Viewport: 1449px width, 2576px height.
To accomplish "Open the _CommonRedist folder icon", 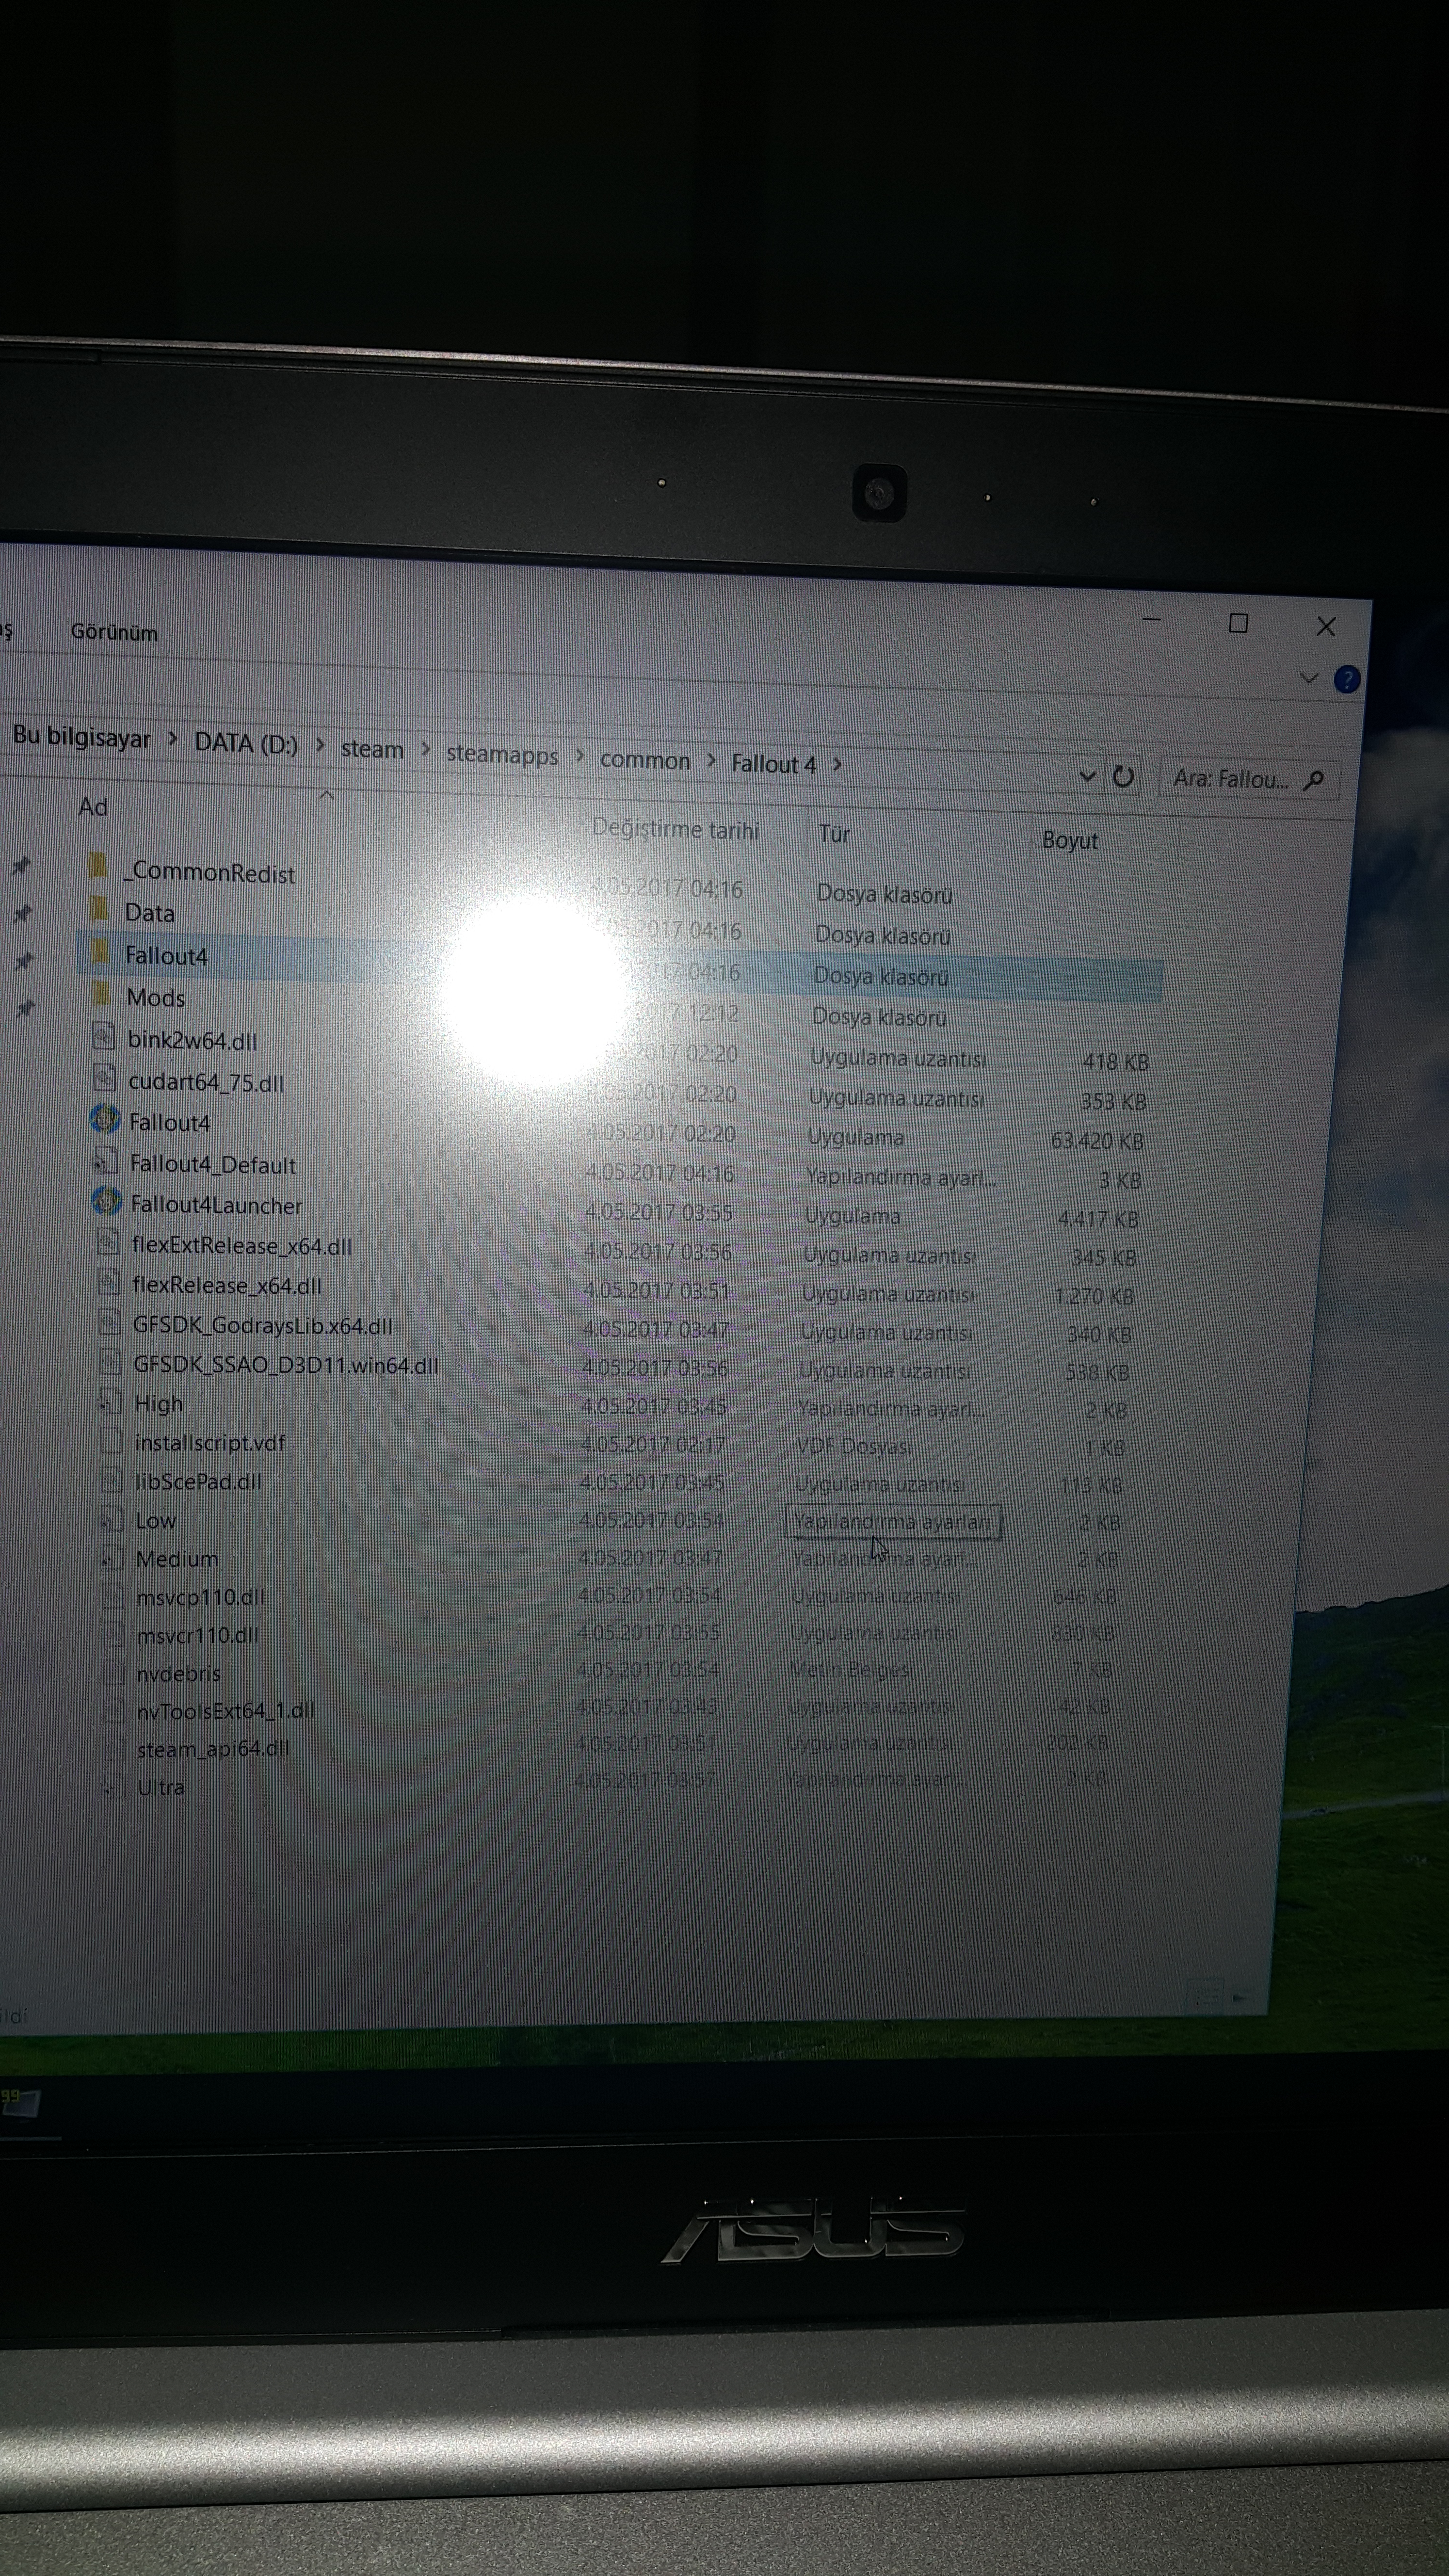I will pos(97,865).
